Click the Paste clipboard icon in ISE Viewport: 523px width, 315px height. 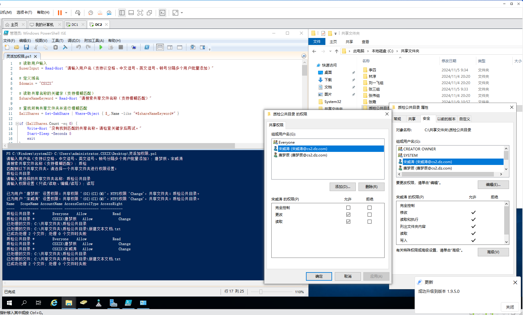[56, 47]
